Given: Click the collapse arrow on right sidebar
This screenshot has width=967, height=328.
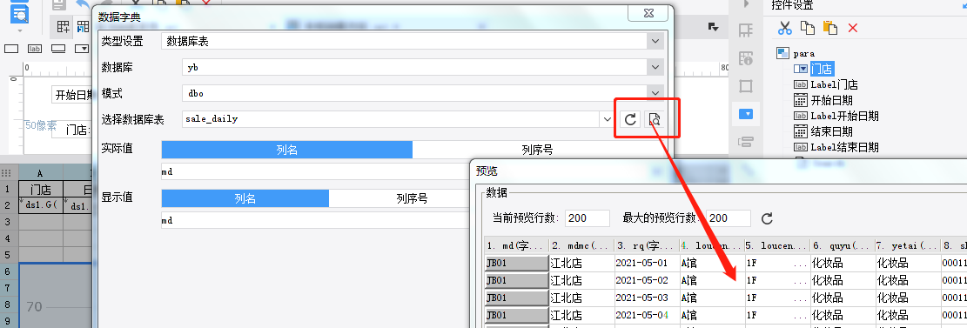Looking at the screenshot, I should [746, 4].
